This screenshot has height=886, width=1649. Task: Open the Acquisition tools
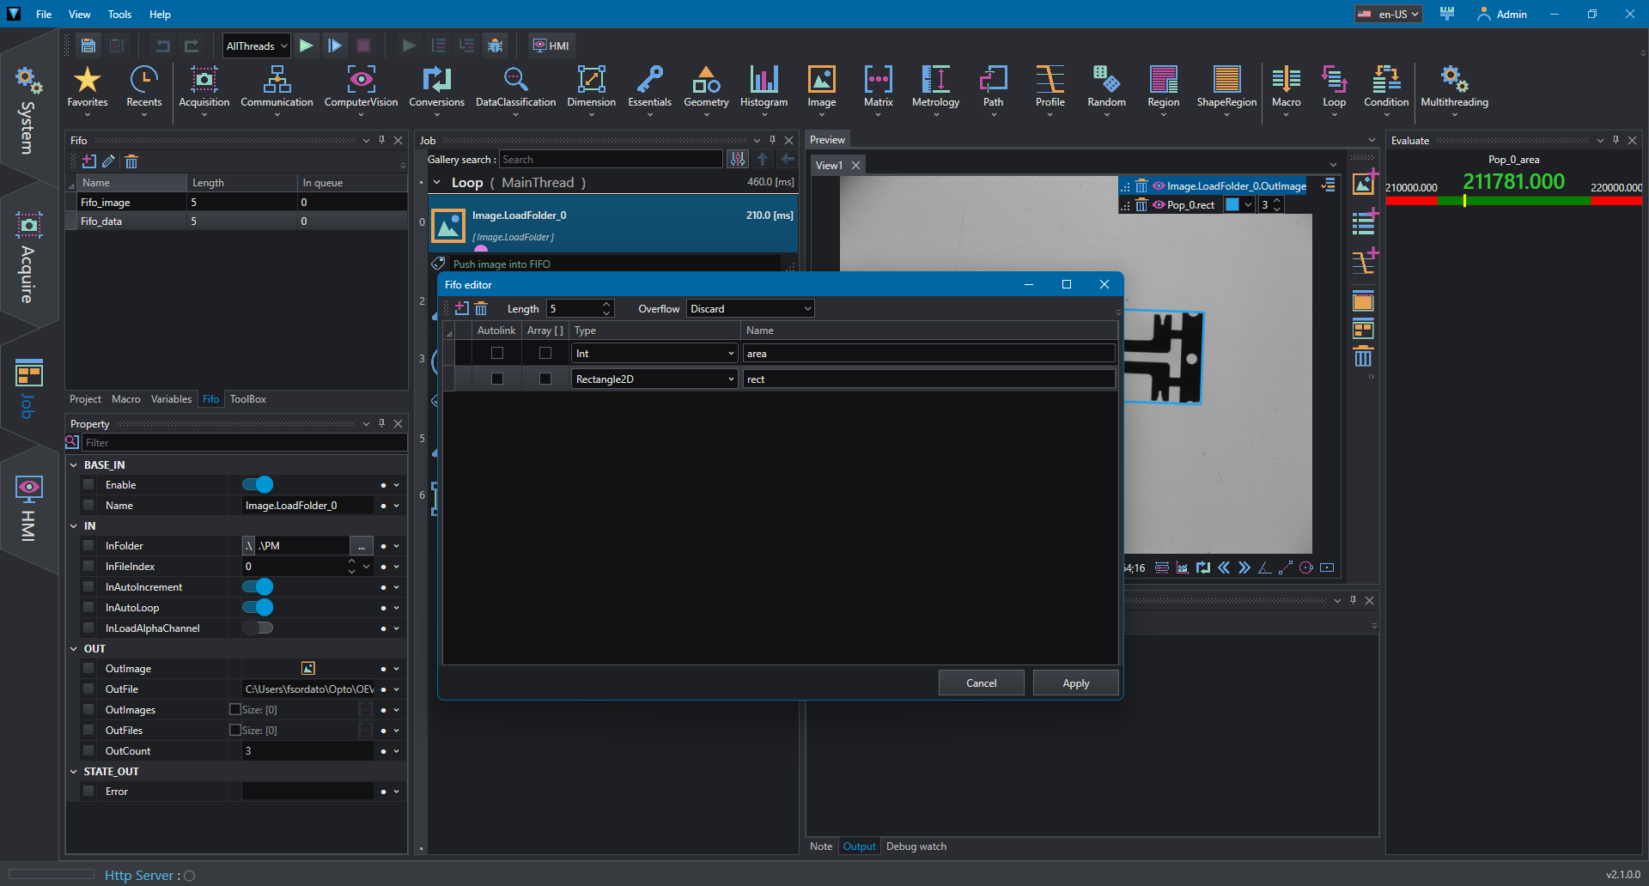(204, 88)
